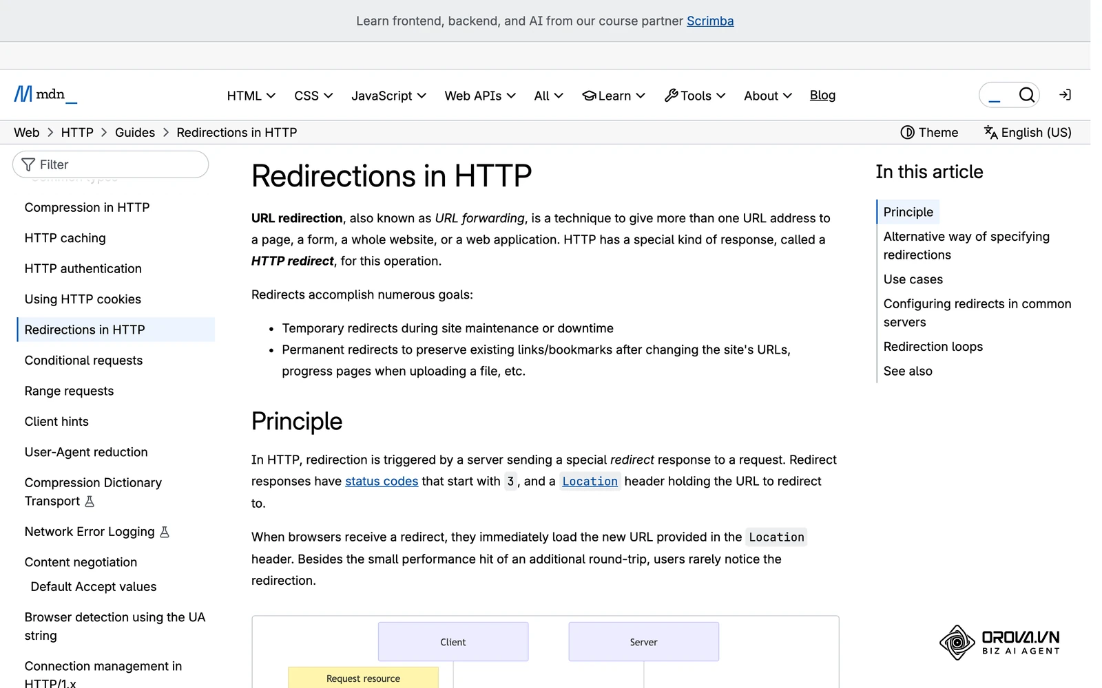
Task: Focus the sidebar Filter field
Action: click(110, 164)
